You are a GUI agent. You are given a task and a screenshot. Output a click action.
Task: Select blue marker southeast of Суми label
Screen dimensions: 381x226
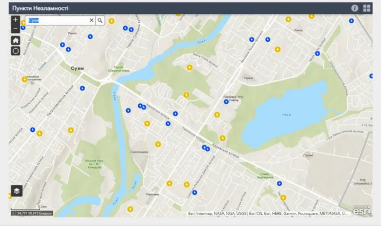pos(83,88)
